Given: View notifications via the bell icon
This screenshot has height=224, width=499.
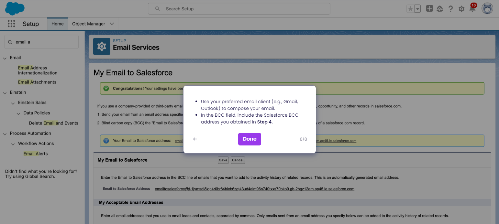Looking at the screenshot, I should 472,8.
